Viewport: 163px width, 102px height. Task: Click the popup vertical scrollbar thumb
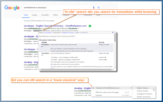tap(115, 37)
